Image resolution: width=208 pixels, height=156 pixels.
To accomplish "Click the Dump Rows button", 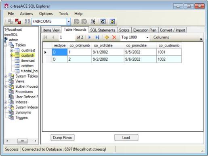I will 62,137.
